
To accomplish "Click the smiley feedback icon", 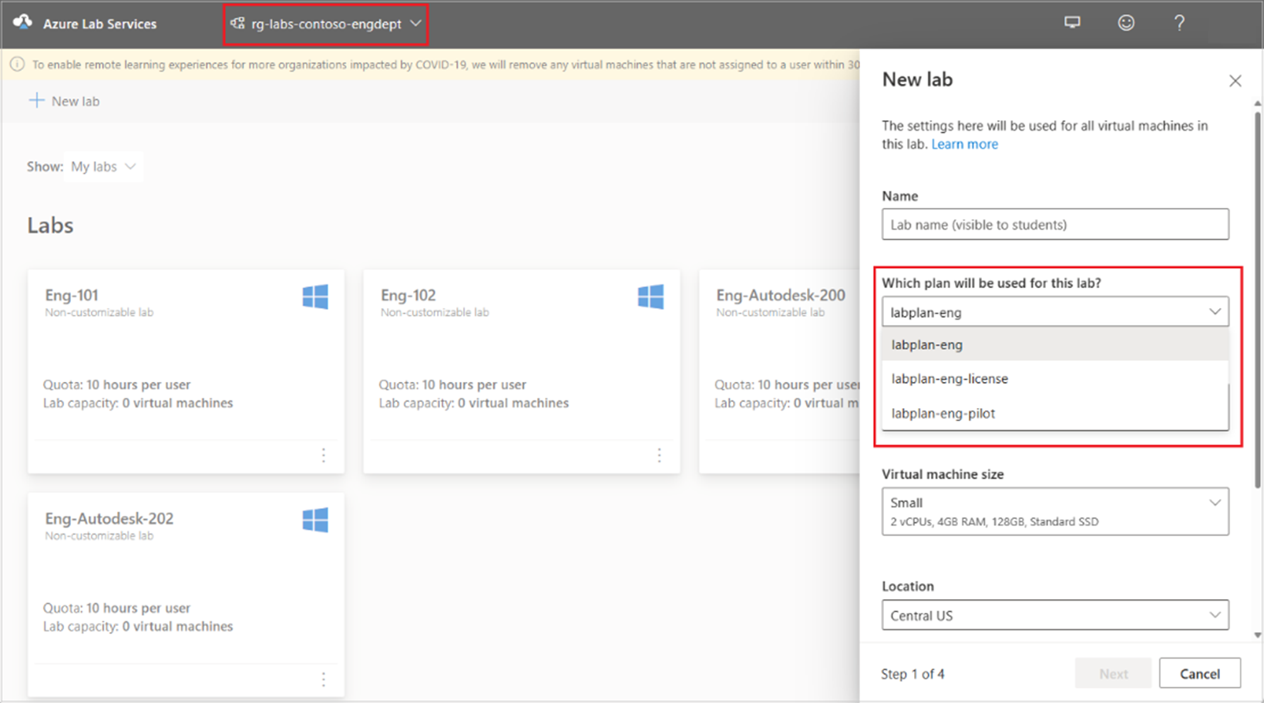I will click(1126, 22).
